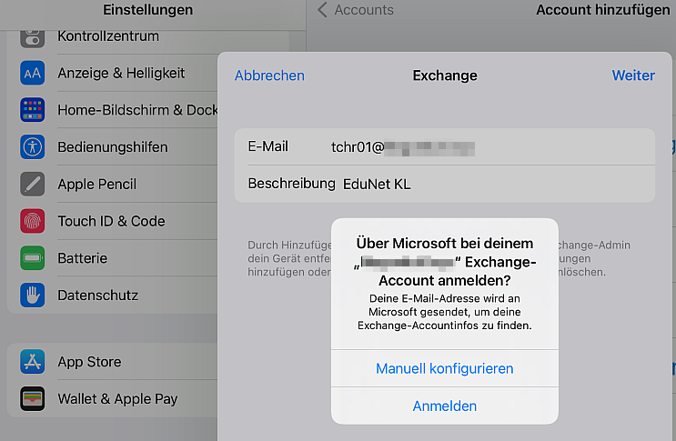Select the Batterie settings entry
676x441 pixels.
tap(112, 258)
